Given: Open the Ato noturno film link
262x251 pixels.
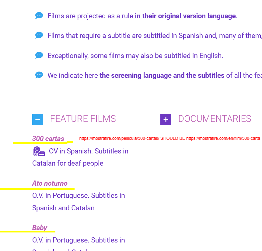Looking at the screenshot, I should (50, 183).
